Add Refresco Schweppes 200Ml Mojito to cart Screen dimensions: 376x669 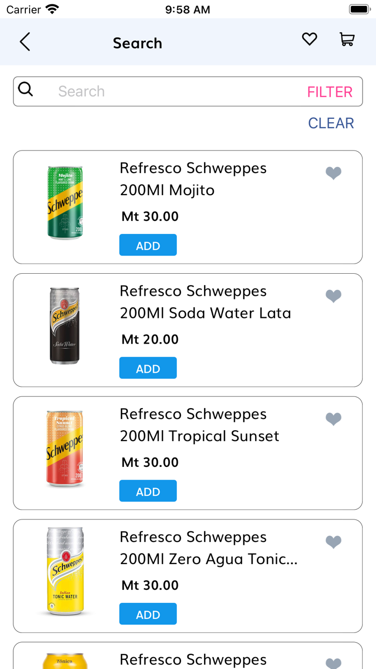[x=148, y=245]
